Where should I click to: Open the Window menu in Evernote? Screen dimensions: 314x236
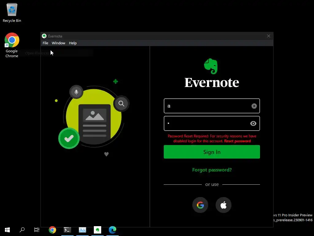point(59,43)
